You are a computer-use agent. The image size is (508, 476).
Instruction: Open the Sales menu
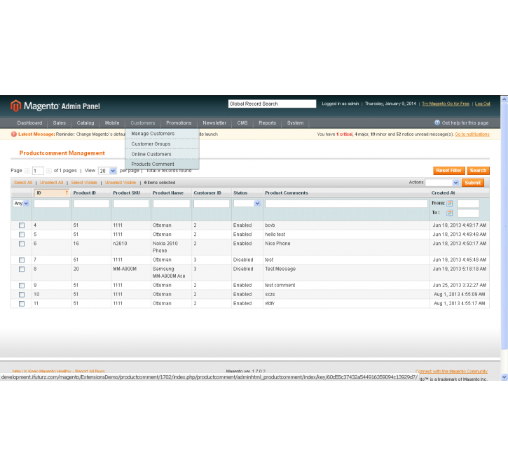click(x=60, y=123)
